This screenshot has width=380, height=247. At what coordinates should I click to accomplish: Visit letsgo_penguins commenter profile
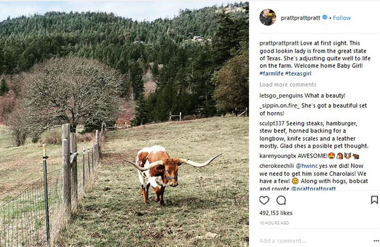pos(281,96)
